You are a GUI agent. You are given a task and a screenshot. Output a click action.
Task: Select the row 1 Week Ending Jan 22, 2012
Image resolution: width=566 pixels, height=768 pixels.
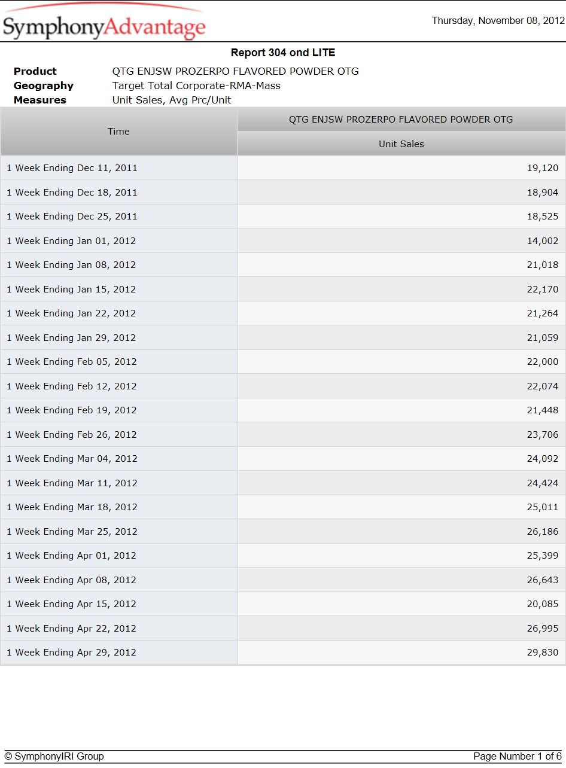tap(283, 313)
